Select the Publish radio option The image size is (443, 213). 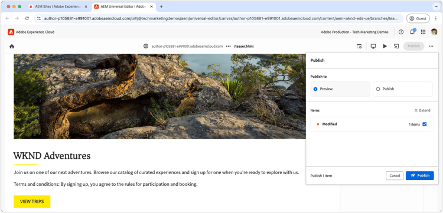(x=403, y=89)
